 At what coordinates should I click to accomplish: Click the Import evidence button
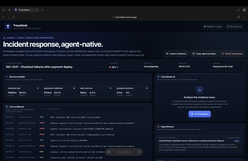[x=176, y=54]
